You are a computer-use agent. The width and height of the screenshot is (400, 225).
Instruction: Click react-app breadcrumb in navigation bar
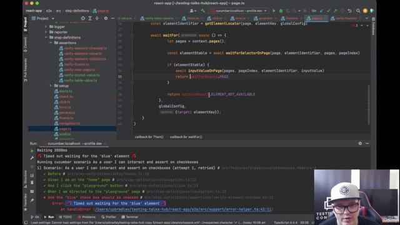tap(34, 11)
